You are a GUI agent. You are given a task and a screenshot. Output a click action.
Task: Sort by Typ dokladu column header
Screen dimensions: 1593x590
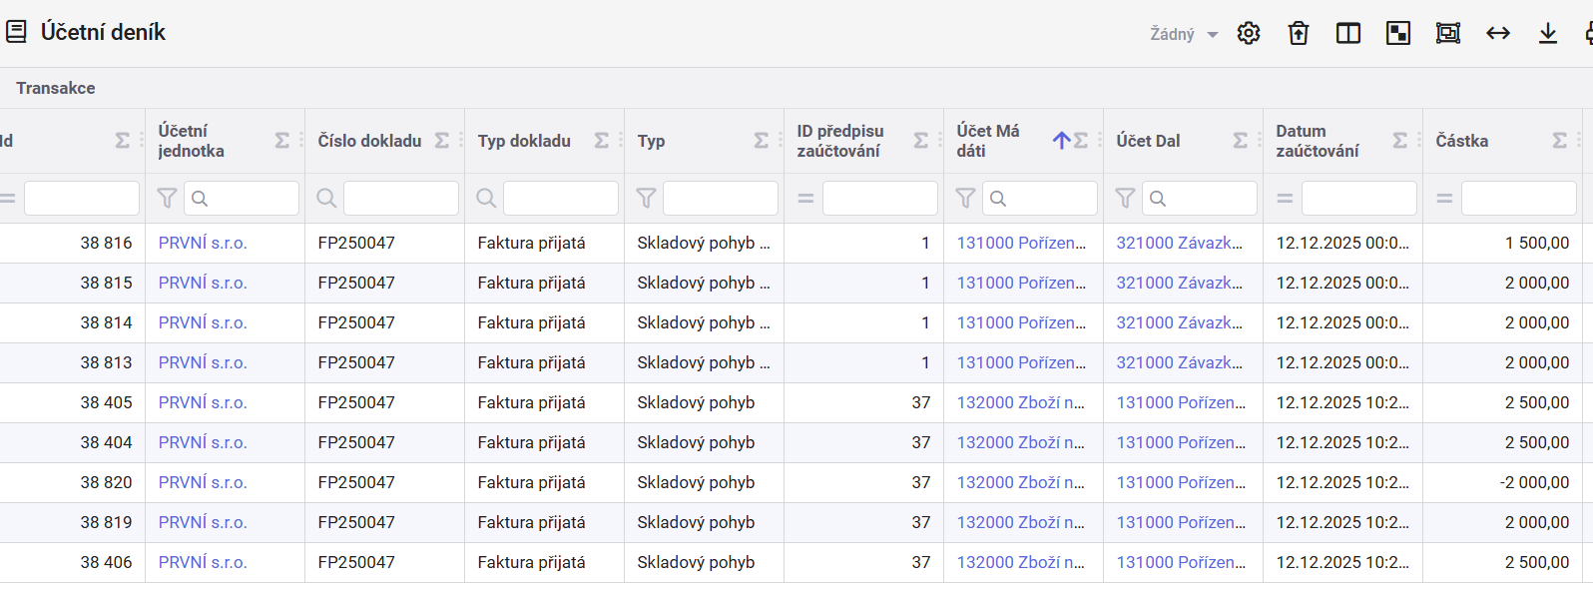(524, 141)
